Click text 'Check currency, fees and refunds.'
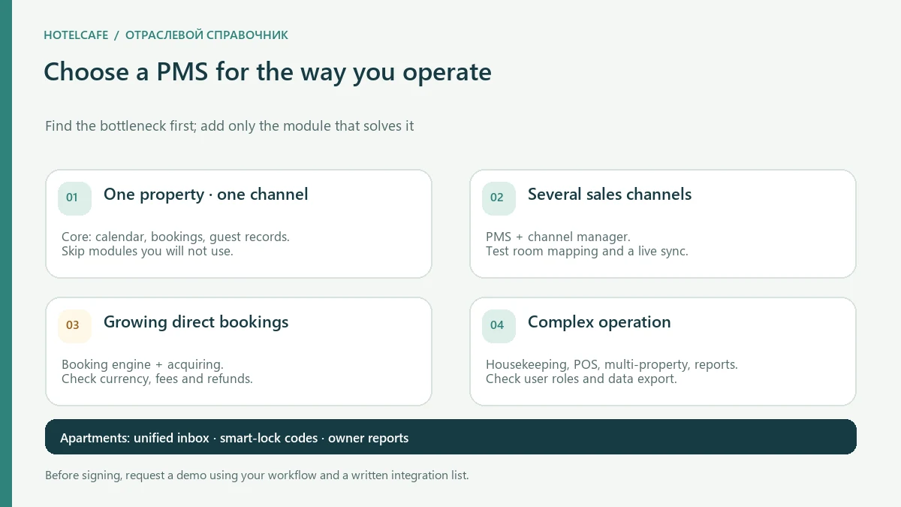Image resolution: width=901 pixels, height=507 pixels. pos(157,379)
